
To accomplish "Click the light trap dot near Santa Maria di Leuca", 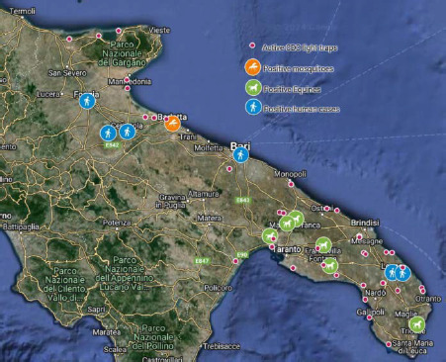I will click(x=389, y=344).
